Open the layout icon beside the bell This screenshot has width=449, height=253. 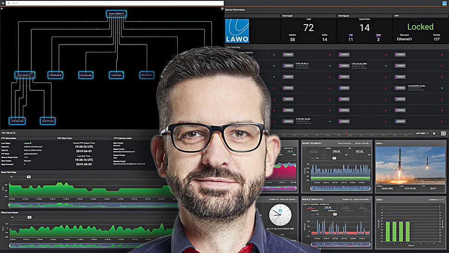(443, 133)
